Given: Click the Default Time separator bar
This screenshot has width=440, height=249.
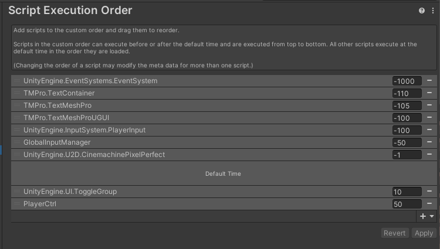Looking at the screenshot, I should (x=223, y=173).
